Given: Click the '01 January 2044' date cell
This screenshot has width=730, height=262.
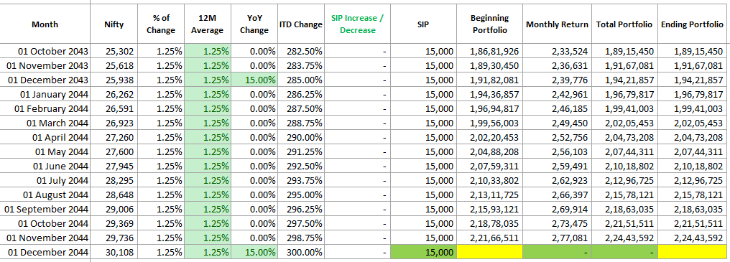Looking at the screenshot, I should [x=45, y=95].
